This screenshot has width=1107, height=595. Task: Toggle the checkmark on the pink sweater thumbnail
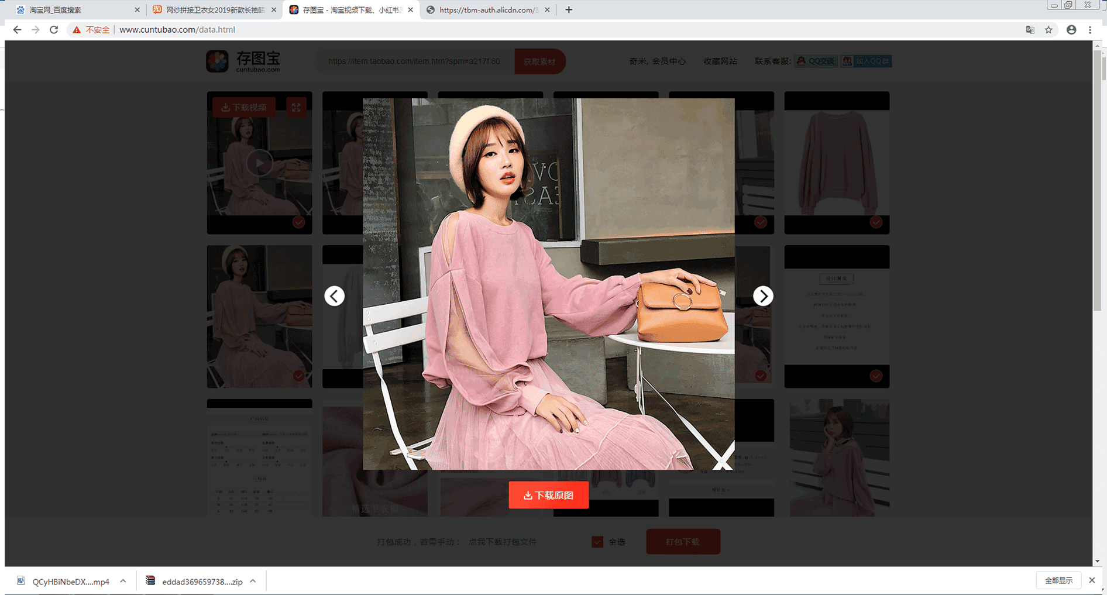point(876,222)
